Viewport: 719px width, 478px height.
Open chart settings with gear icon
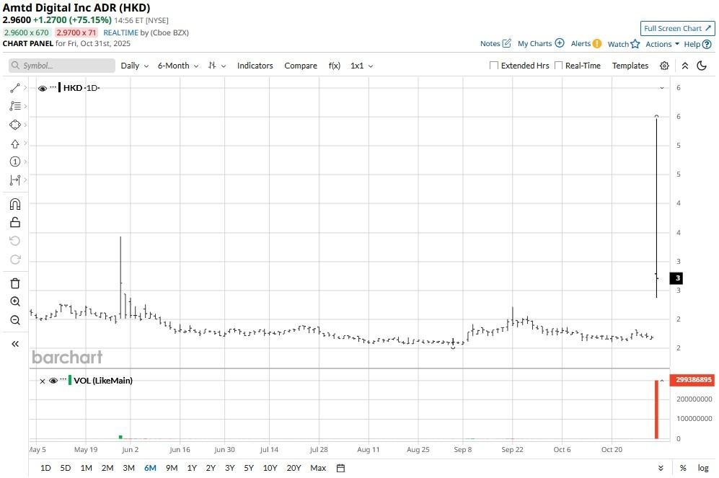(x=664, y=65)
